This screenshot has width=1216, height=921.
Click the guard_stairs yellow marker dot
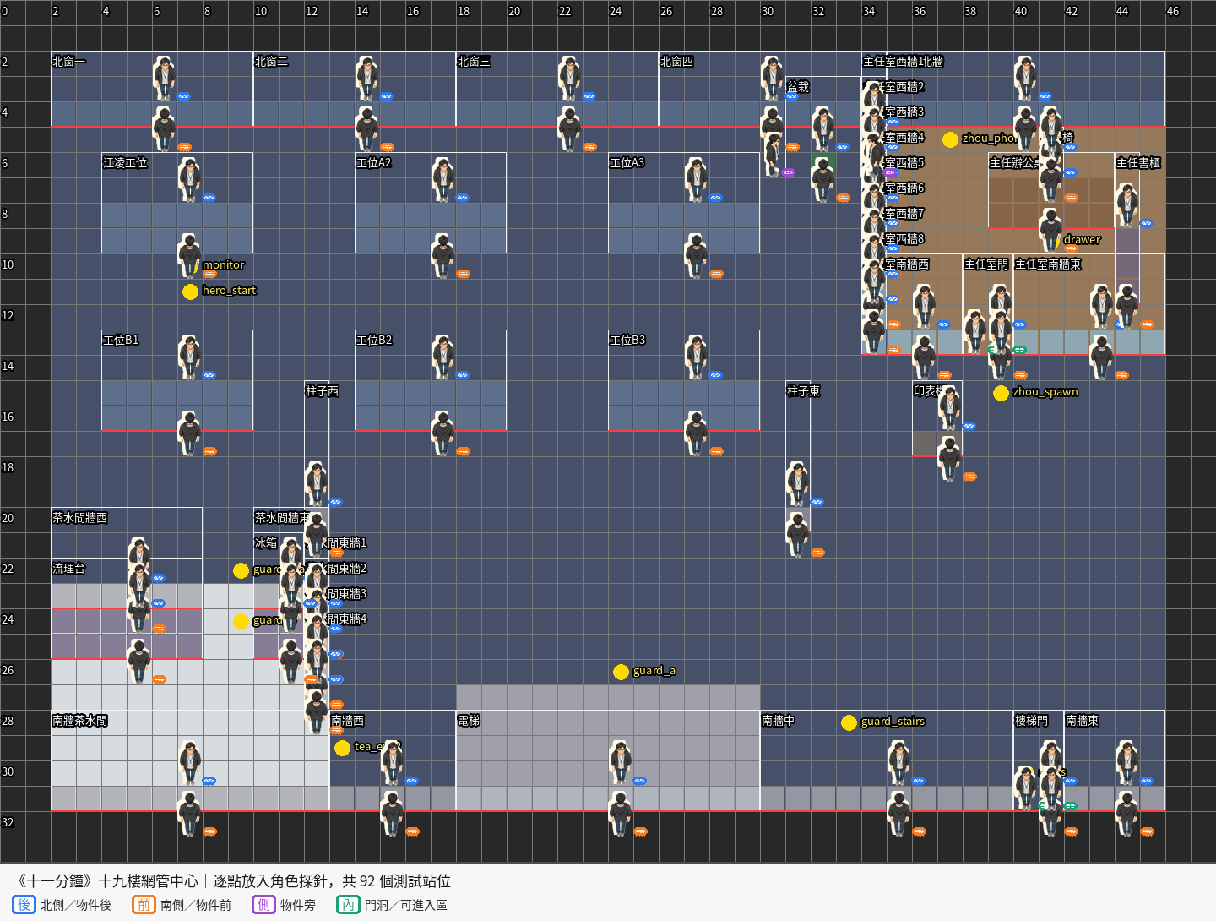[849, 722]
